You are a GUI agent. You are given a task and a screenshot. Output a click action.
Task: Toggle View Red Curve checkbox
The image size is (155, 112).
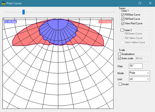coord(123,24)
